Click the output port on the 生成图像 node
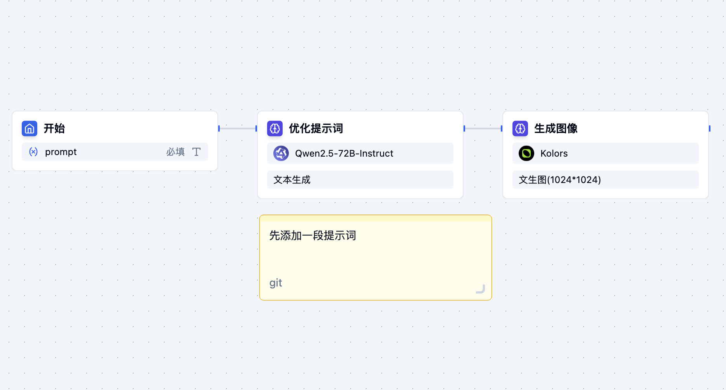726x390 pixels. (710, 128)
